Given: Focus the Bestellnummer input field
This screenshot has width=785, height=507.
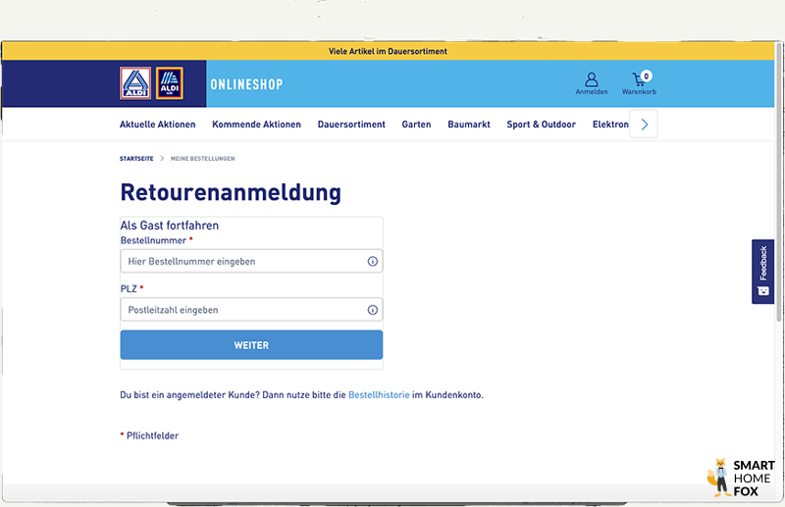Looking at the screenshot, I should point(251,261).
